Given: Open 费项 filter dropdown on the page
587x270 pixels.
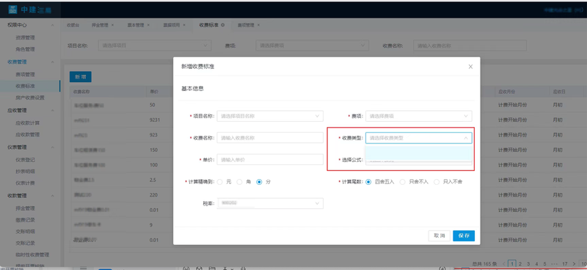Looking at the screenshot, I should 313,45.
